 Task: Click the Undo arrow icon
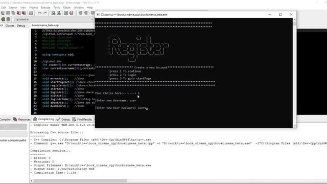pyautogui.click(x=40, y=13)
